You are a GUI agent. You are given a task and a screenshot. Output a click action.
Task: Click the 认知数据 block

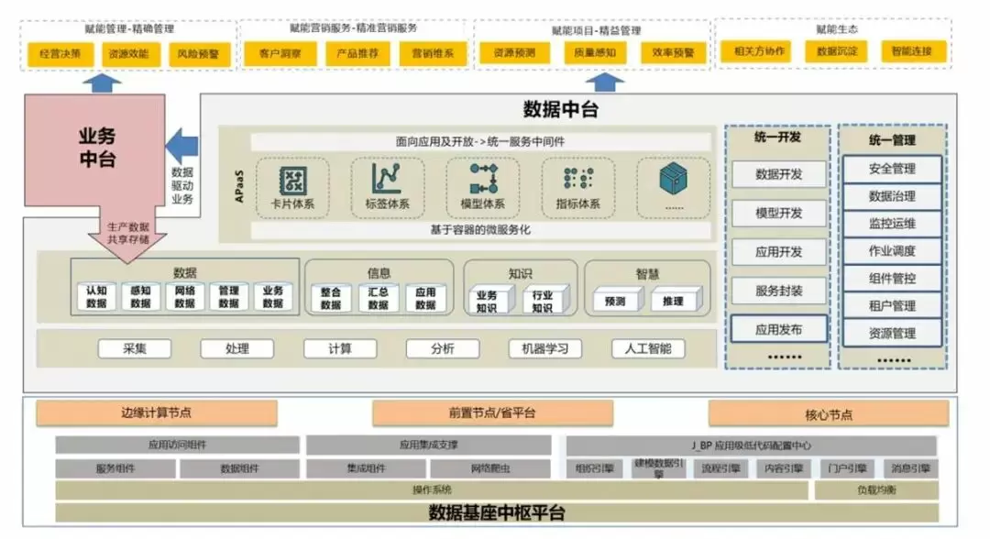[96, 297]
